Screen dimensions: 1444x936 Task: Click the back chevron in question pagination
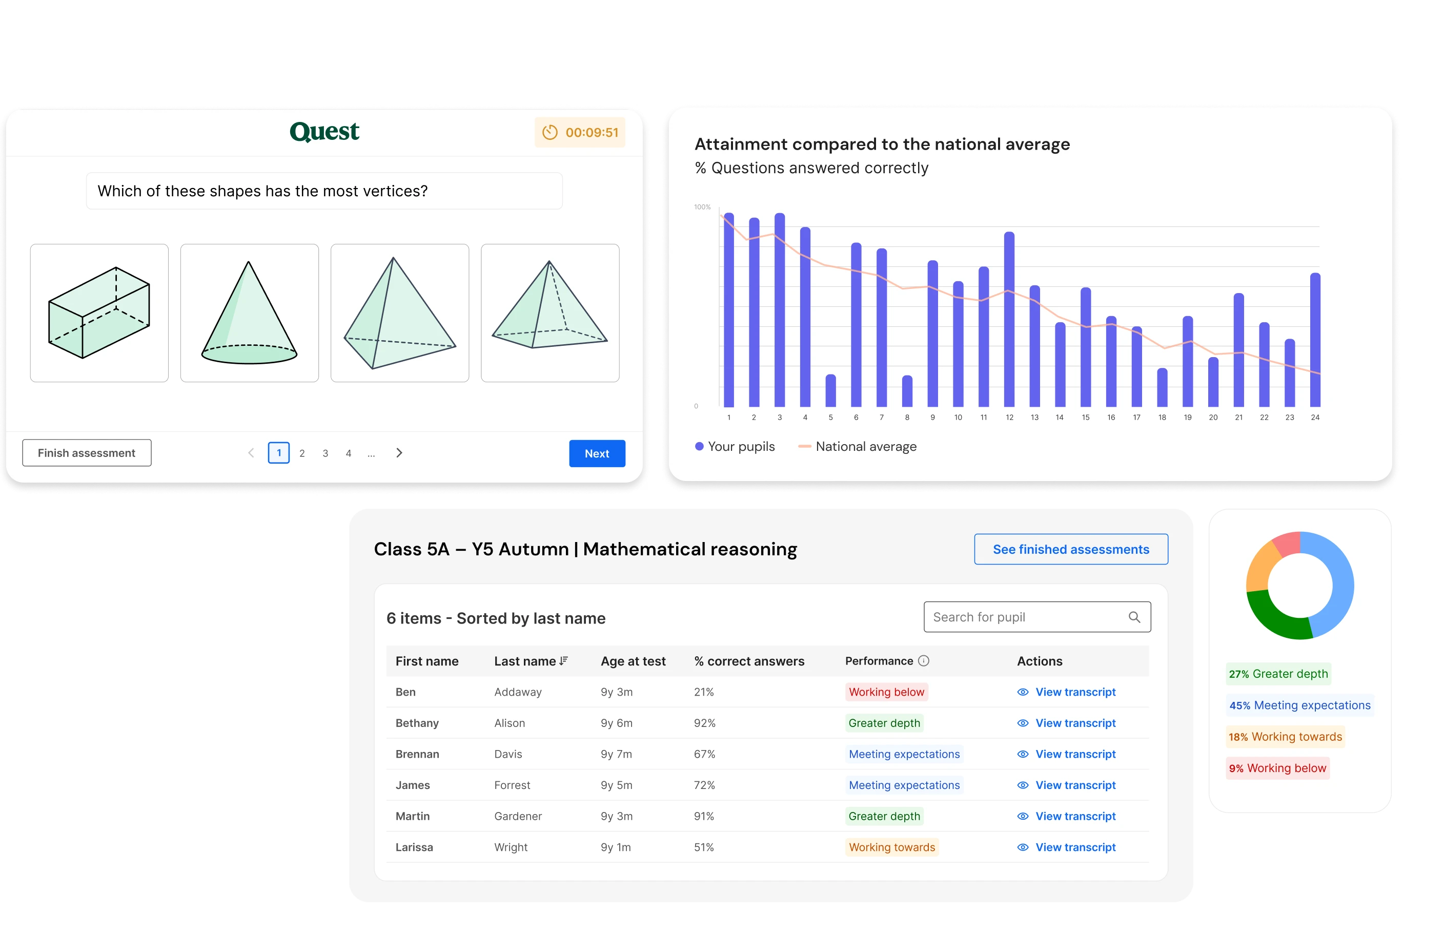(250, 453)
